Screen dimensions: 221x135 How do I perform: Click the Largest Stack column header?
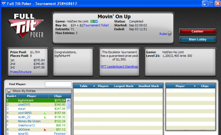(x=125, y=86)
